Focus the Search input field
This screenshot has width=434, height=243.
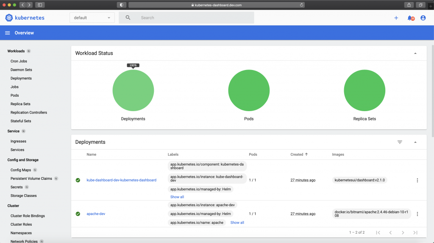[x=186, y=17]
